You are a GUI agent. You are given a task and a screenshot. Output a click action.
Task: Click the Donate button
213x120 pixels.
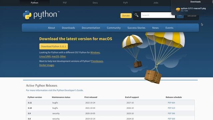coord(126,16)
